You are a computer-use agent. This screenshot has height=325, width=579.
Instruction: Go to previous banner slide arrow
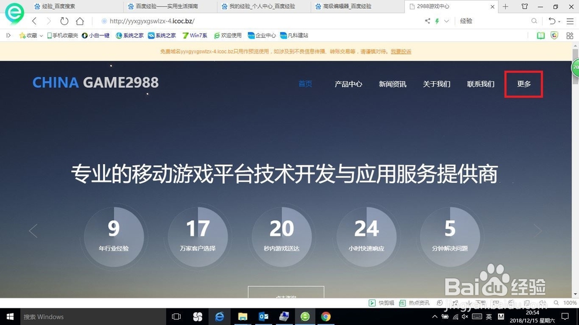pos(33,231)
